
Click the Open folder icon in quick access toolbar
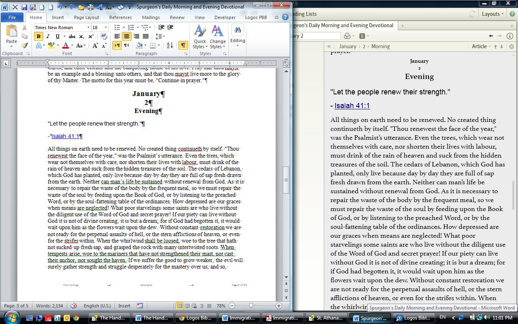[x=81, y=7]
